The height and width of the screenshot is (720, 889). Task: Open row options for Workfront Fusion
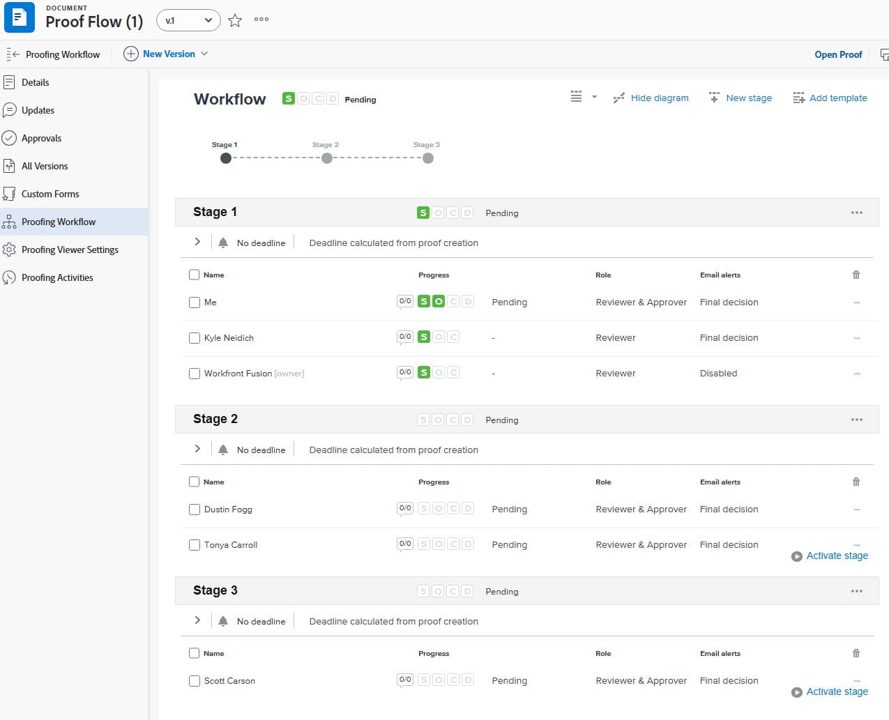tap(857, 374)
